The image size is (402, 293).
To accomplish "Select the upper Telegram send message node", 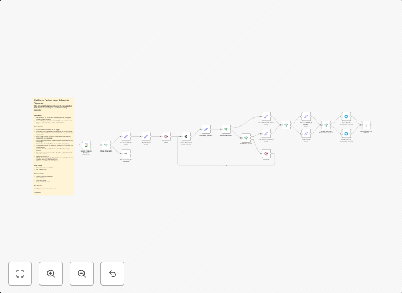I will click(x=346, y=116).
